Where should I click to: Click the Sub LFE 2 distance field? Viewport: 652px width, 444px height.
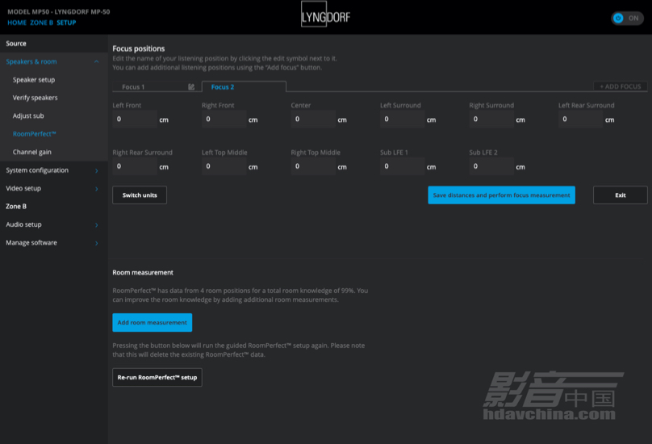point(491,166)
